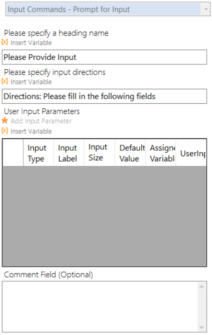
Task: Select the Prompt for Input command combo box
Action: tap(103, 10)
